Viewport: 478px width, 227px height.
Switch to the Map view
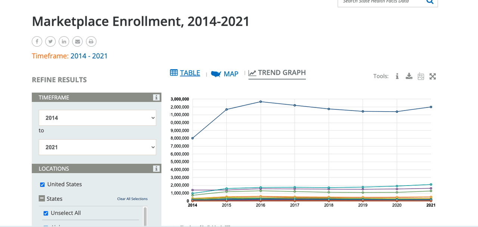(225, 74)
